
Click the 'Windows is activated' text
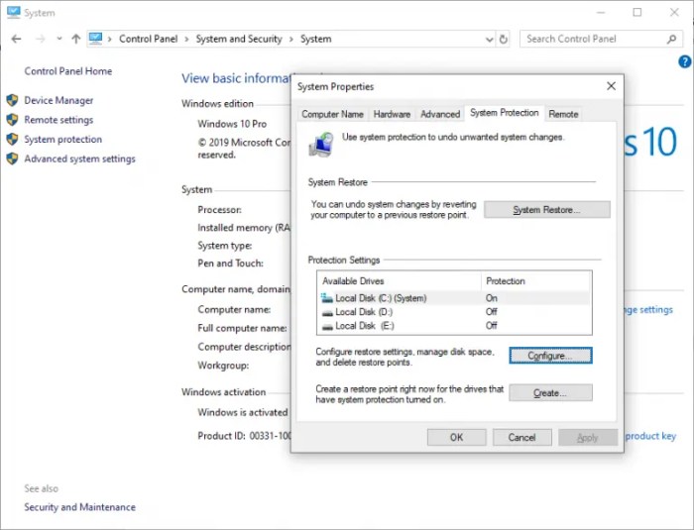243,412
